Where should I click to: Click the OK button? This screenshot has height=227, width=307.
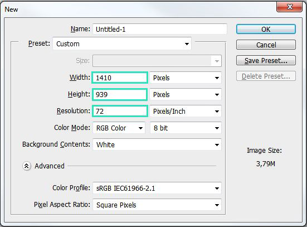click(x=266, y=29)
